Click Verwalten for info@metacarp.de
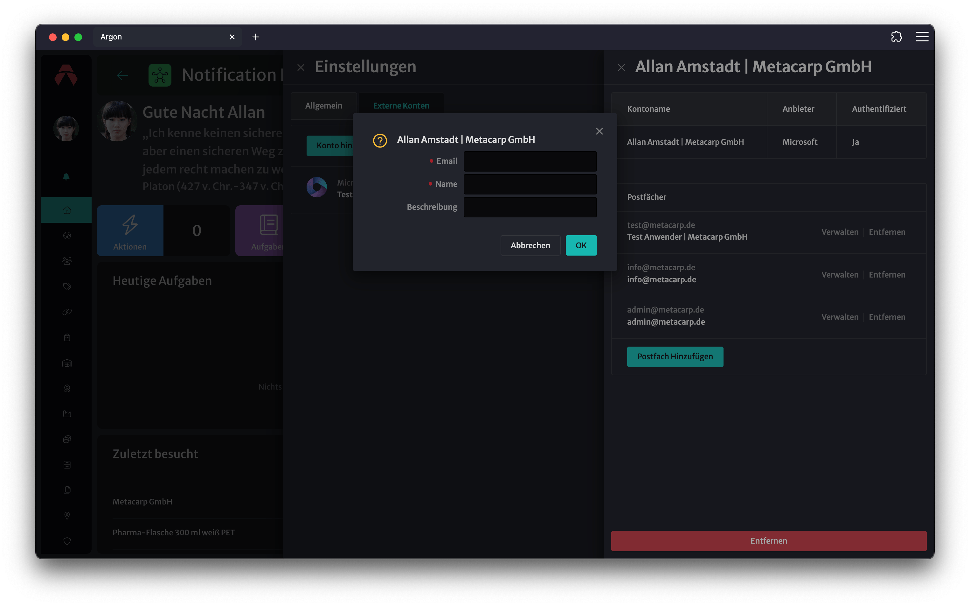Viewport: 970px width, 606px height. (840, 275)
